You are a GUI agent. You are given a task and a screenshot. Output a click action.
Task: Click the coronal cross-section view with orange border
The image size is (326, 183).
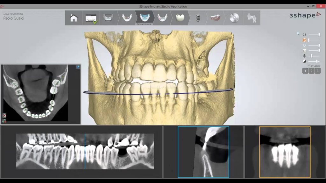point(285,152)
